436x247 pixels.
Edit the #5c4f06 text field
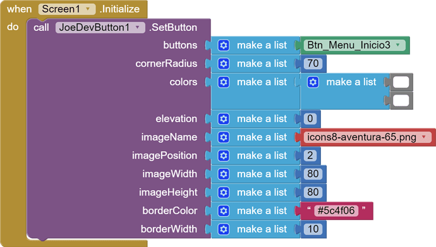(336, 210)
